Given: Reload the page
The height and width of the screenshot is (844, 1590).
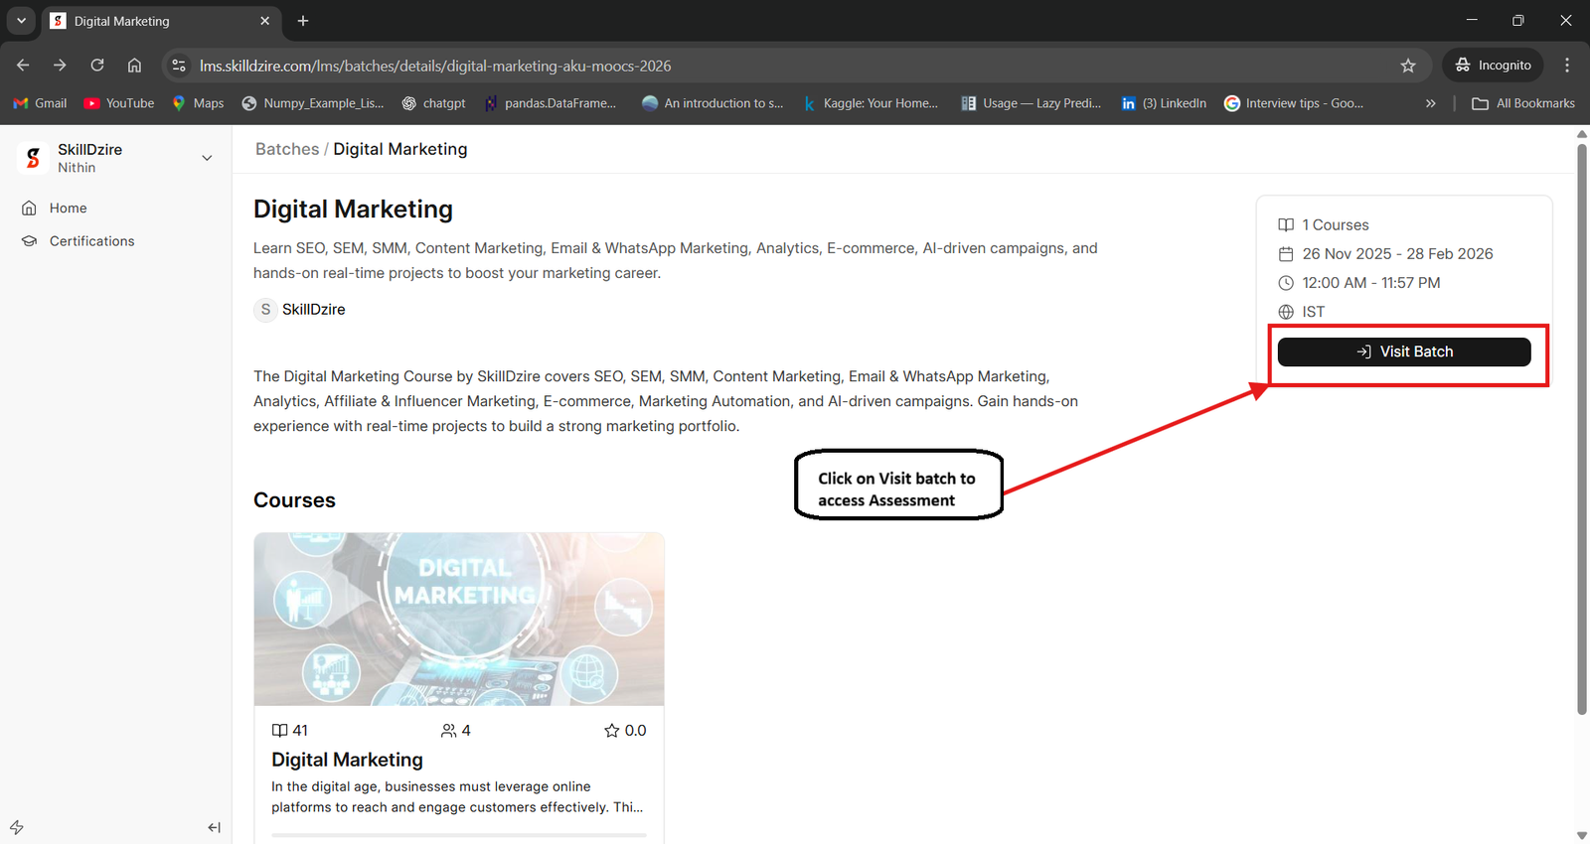Looking at the screenshot, I should [97, 66].
